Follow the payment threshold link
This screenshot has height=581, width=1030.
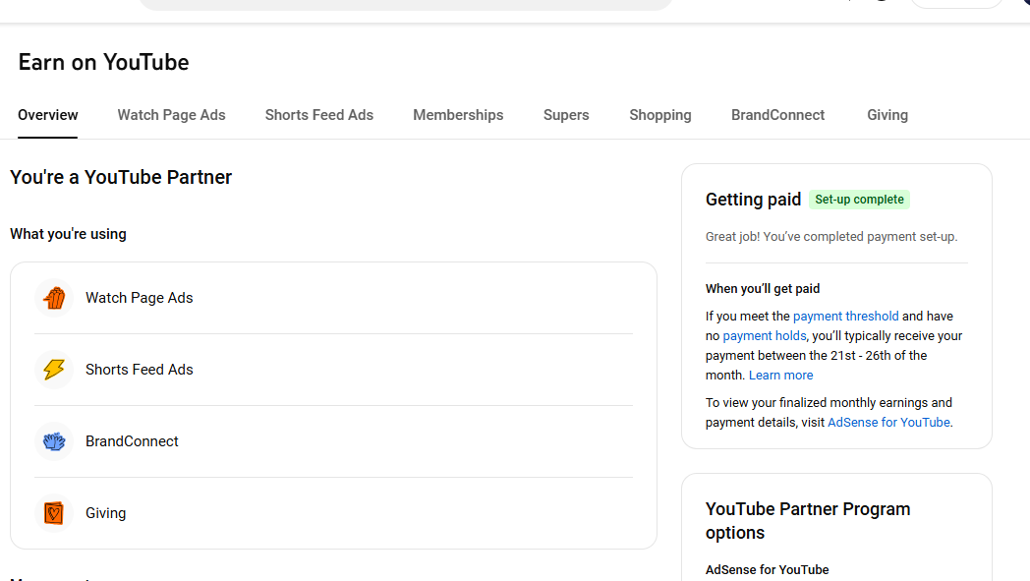845,317
